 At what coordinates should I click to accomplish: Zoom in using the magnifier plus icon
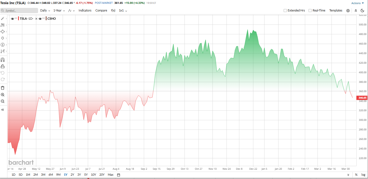pyautogui.click(x=3, y=95)
